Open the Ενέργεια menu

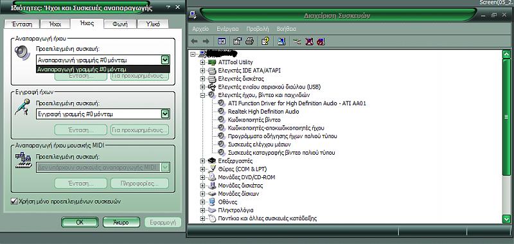(227, 29)
